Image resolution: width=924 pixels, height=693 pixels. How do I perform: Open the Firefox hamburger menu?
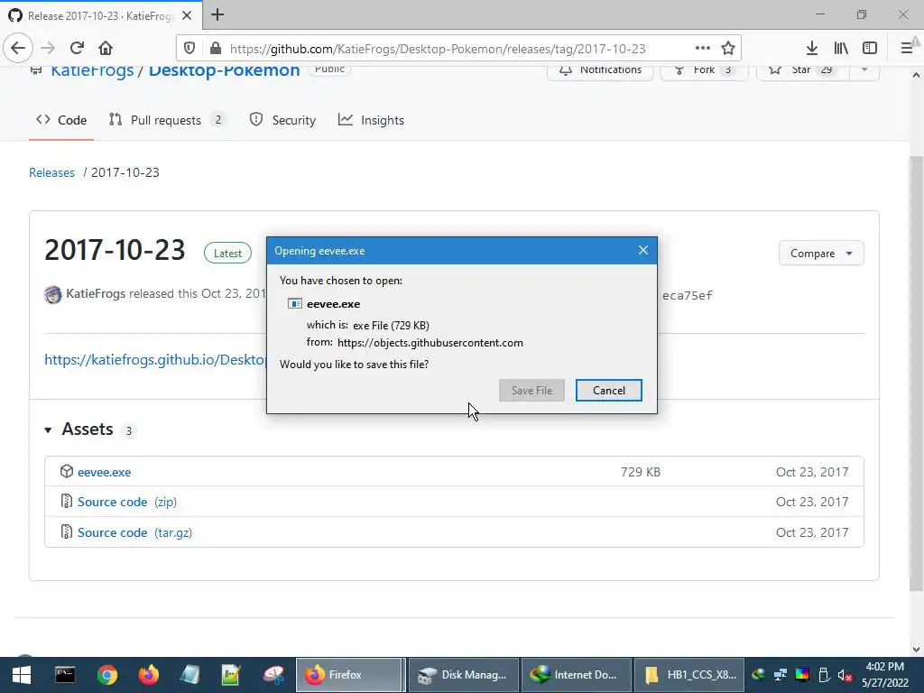coord(907,49)
